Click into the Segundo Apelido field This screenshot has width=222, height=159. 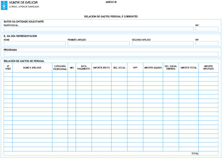[x=162, y=43]
